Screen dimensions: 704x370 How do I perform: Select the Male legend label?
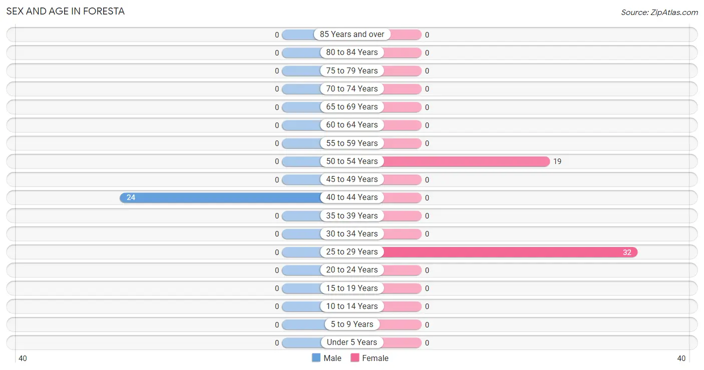[332, 358]
